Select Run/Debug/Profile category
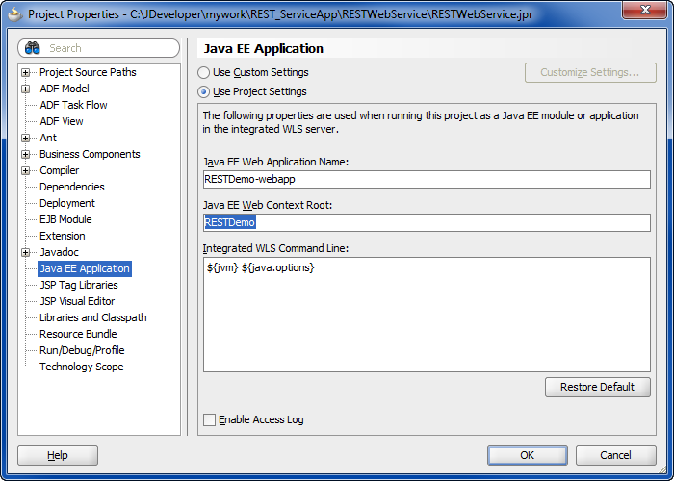This screenshot has height=481, width=674. pos(82,350)
